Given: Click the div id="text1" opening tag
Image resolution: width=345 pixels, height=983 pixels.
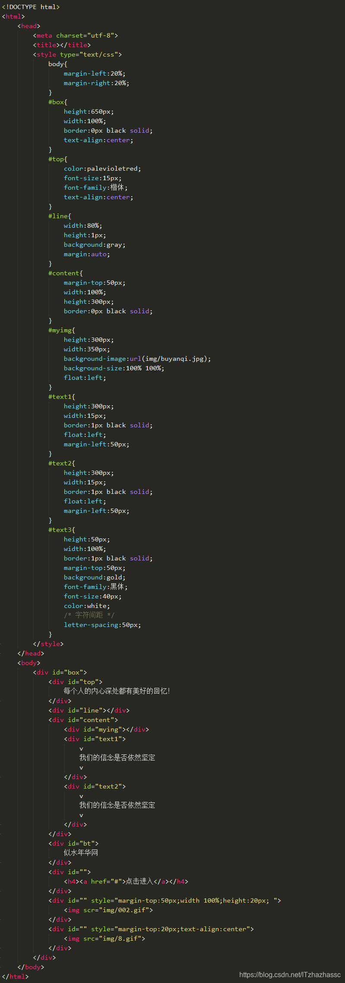Looking at the screenshot, I should (x=95, y=739).
